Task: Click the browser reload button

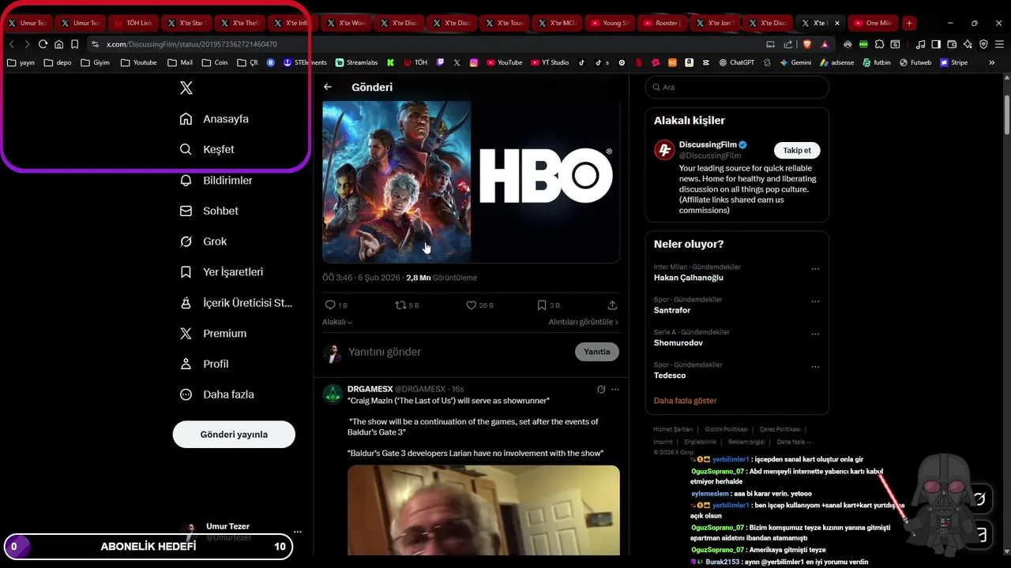Action: click(x=43, y=44)
